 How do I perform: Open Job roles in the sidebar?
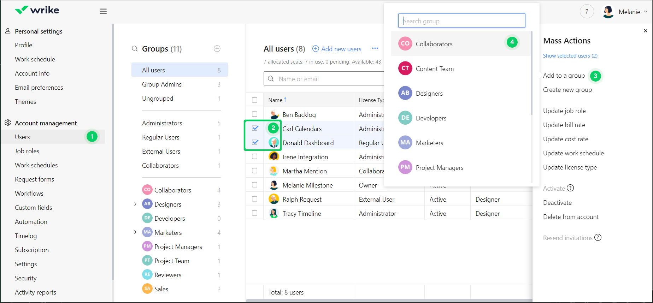pos(27,151)
